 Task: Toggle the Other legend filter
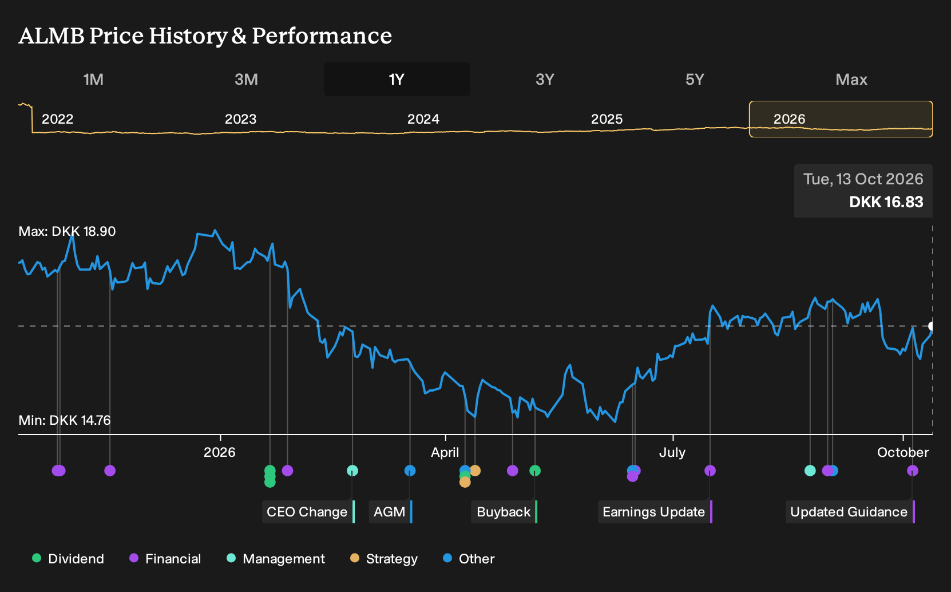pos(469,559)
